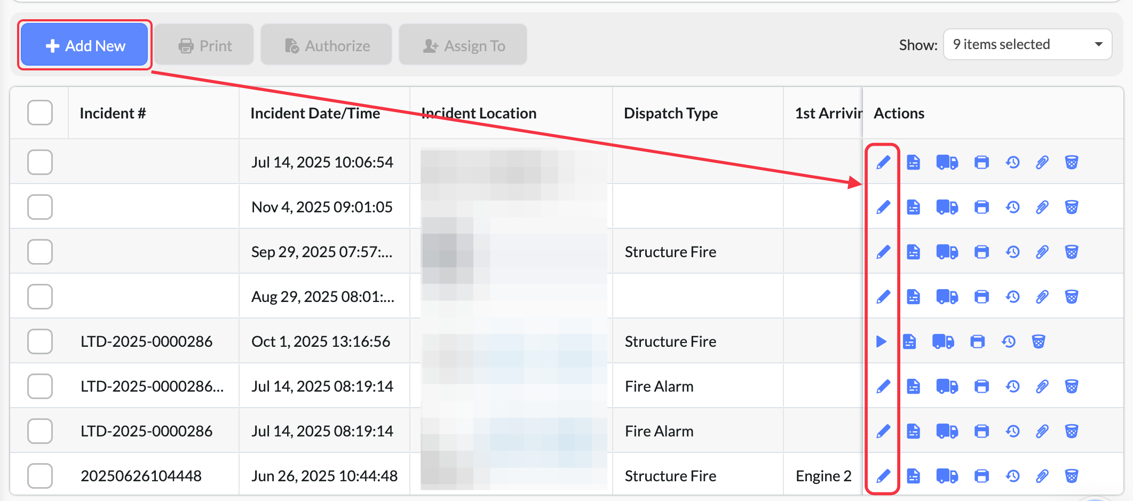
Task: Edit the Nov 4, 2025 09:01:05 incident
Action: coord(883,207)
